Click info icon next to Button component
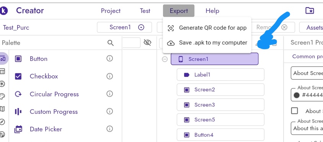 click(x=109, y=59)
